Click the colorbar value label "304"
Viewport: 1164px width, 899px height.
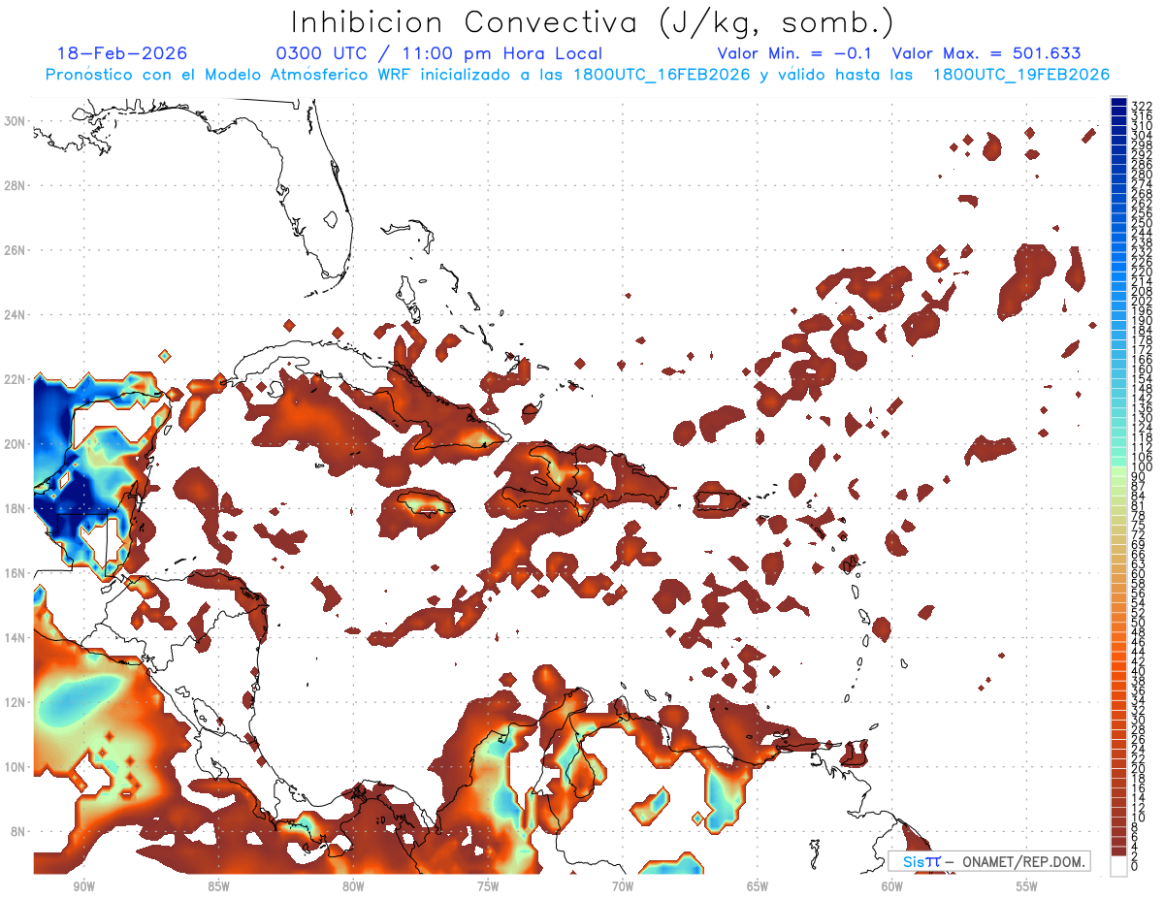tap(1142, 135)
